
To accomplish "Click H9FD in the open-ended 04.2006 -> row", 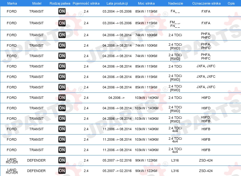I will coord(206,98).
